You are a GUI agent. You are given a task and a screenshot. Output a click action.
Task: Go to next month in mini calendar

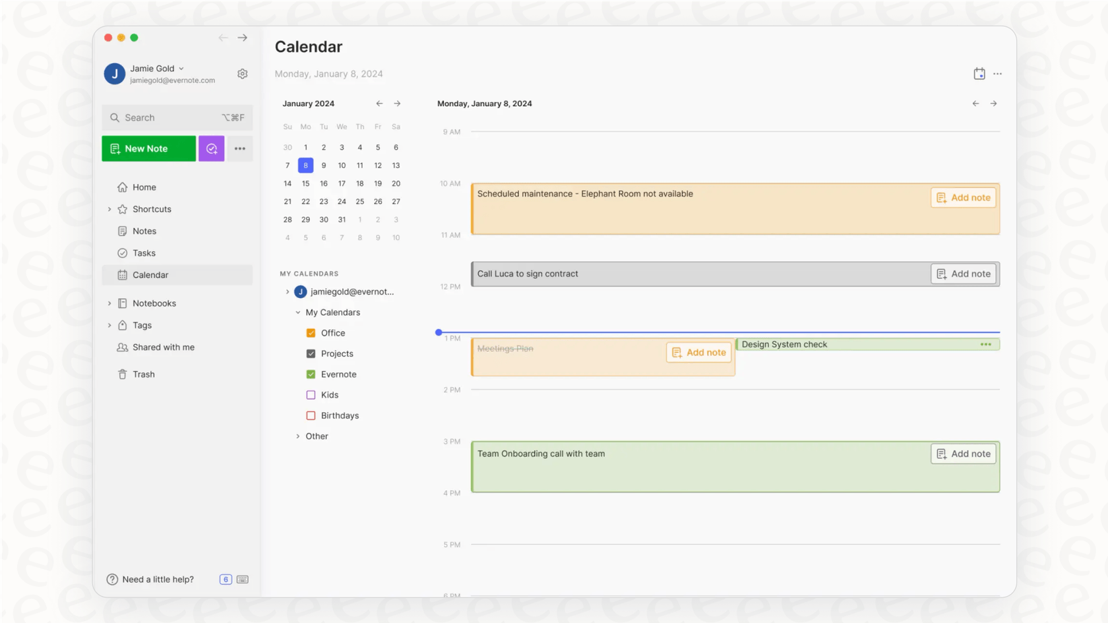coord(397,104)
